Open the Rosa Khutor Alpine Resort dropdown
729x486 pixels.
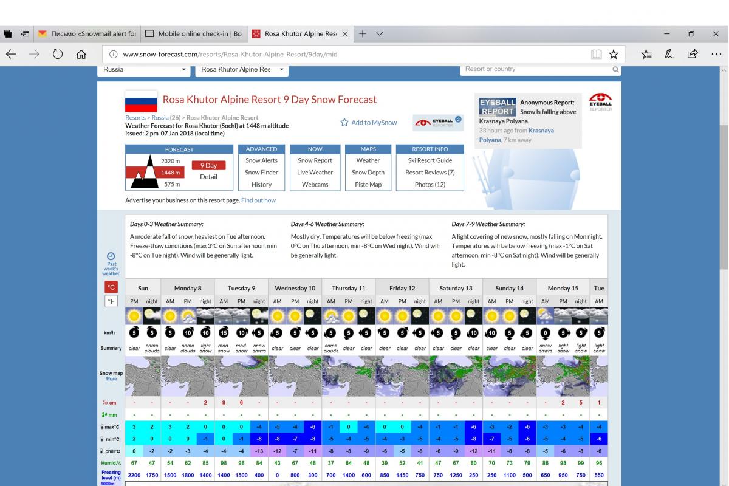coord(241,70)
